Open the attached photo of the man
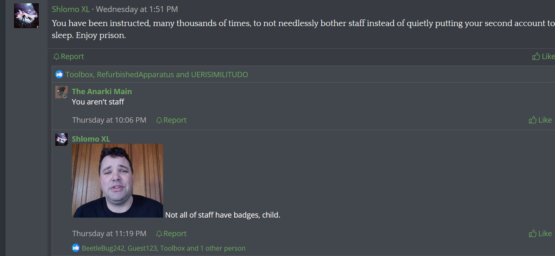Image resolution: width=555 pixels, height=256 pixels. click(118, 180)
